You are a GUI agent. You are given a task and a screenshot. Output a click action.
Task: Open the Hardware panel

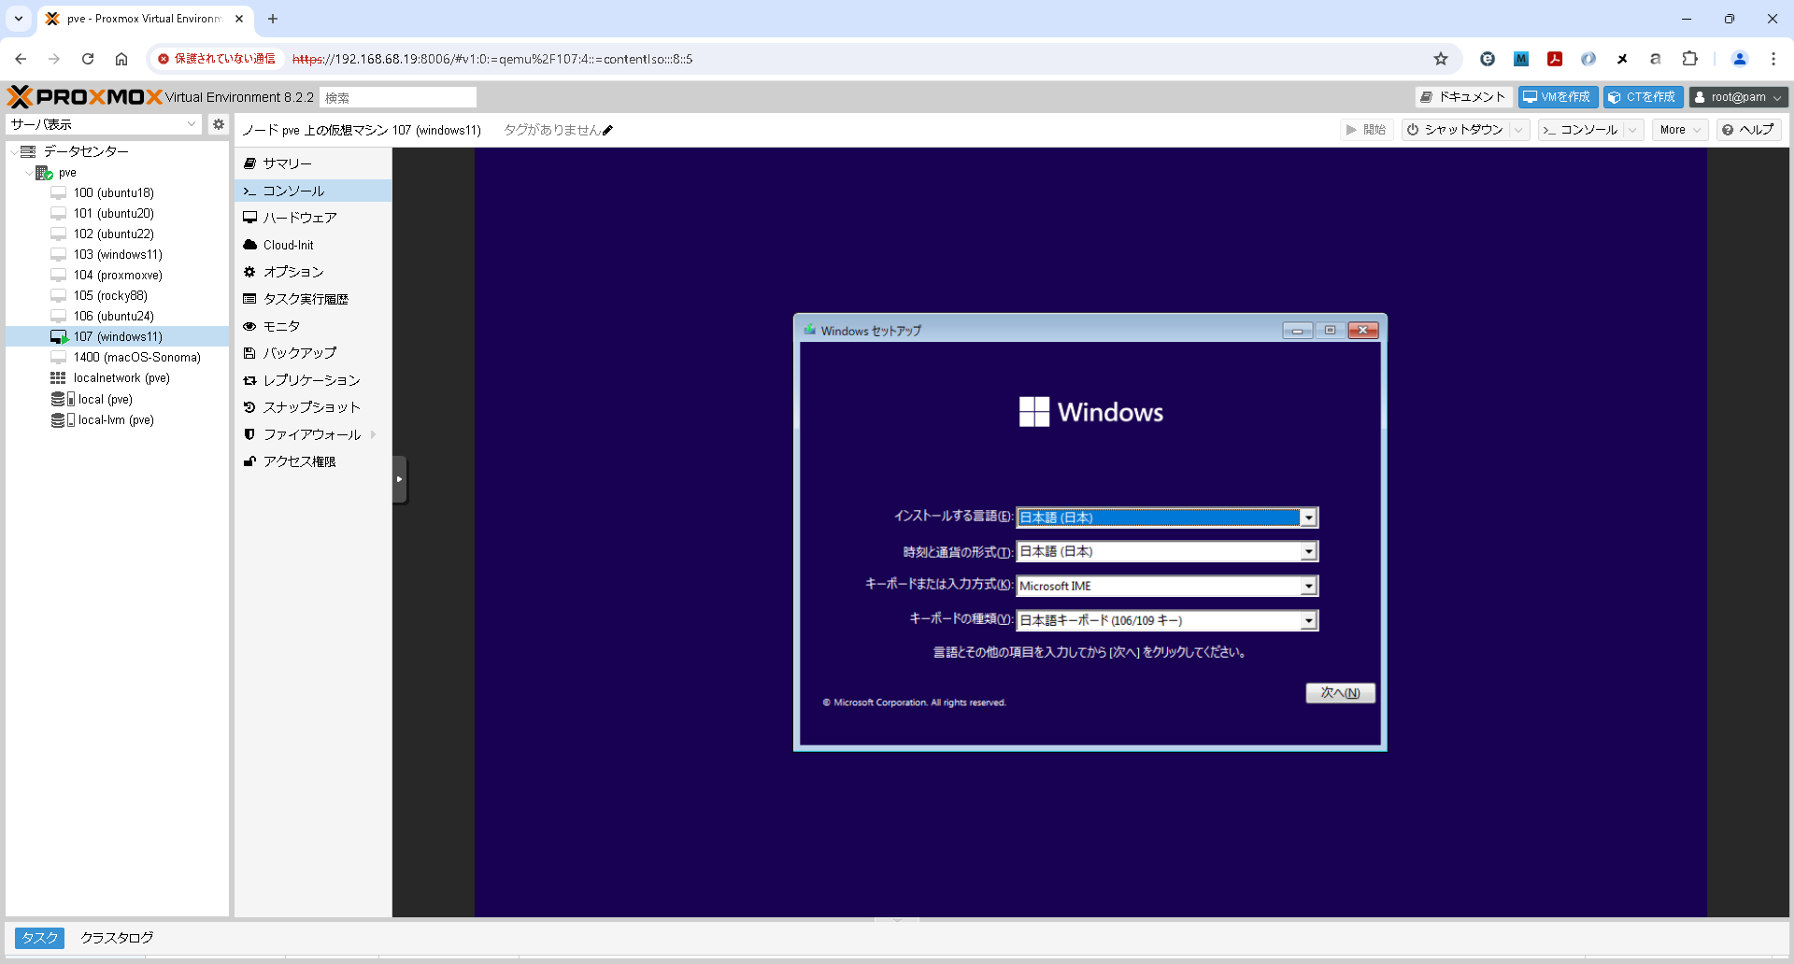click(x=313, y=218)
